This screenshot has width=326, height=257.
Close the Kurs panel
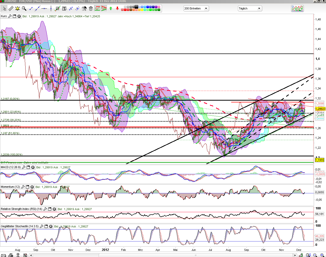pyautogui.click(x=19, y=16)
